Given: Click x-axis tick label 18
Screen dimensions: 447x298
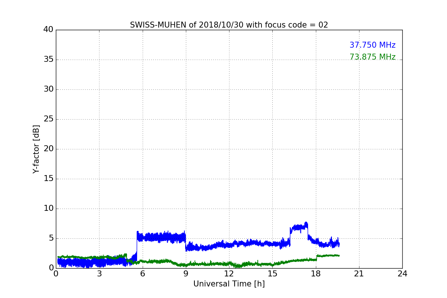Looking at the screenshot, I should [x=316, y=274].
